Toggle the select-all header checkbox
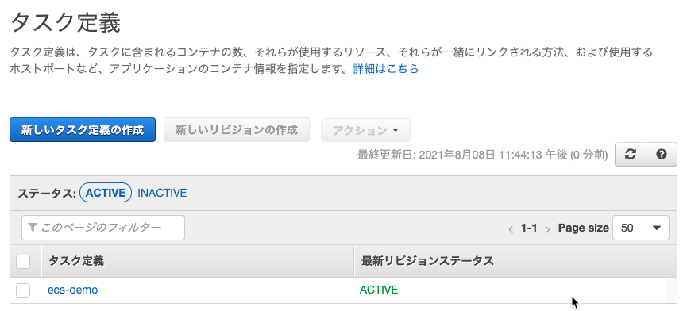This screenshot has width=687, height=311. click(23, 262)
